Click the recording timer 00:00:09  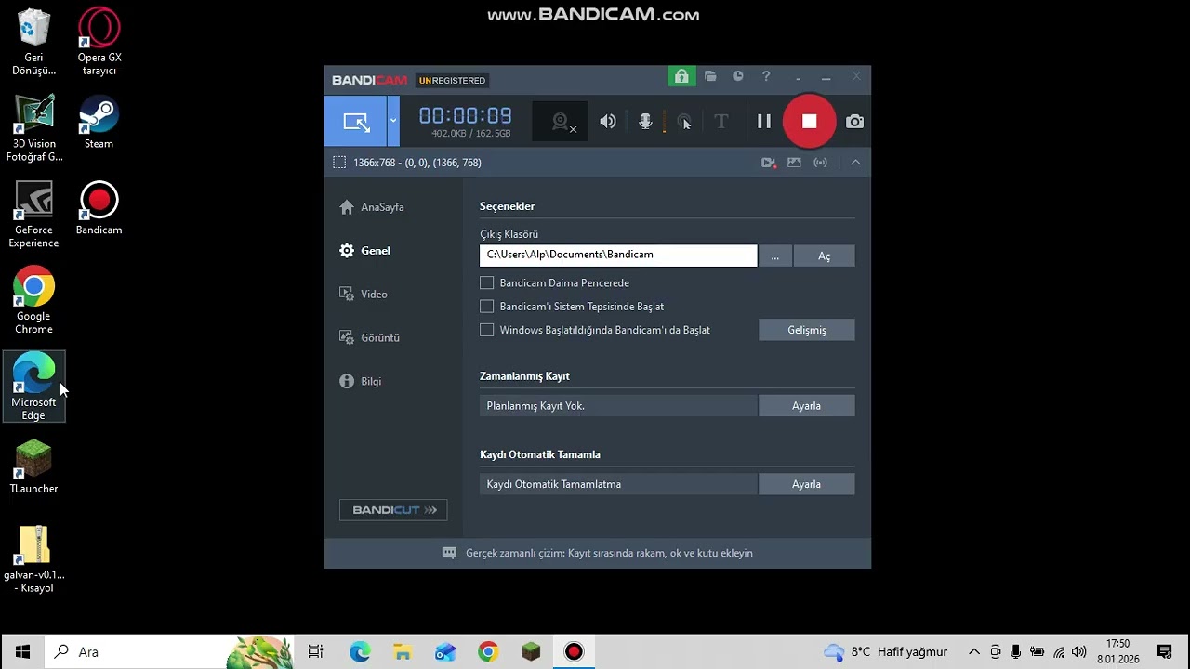pos(466,116)
